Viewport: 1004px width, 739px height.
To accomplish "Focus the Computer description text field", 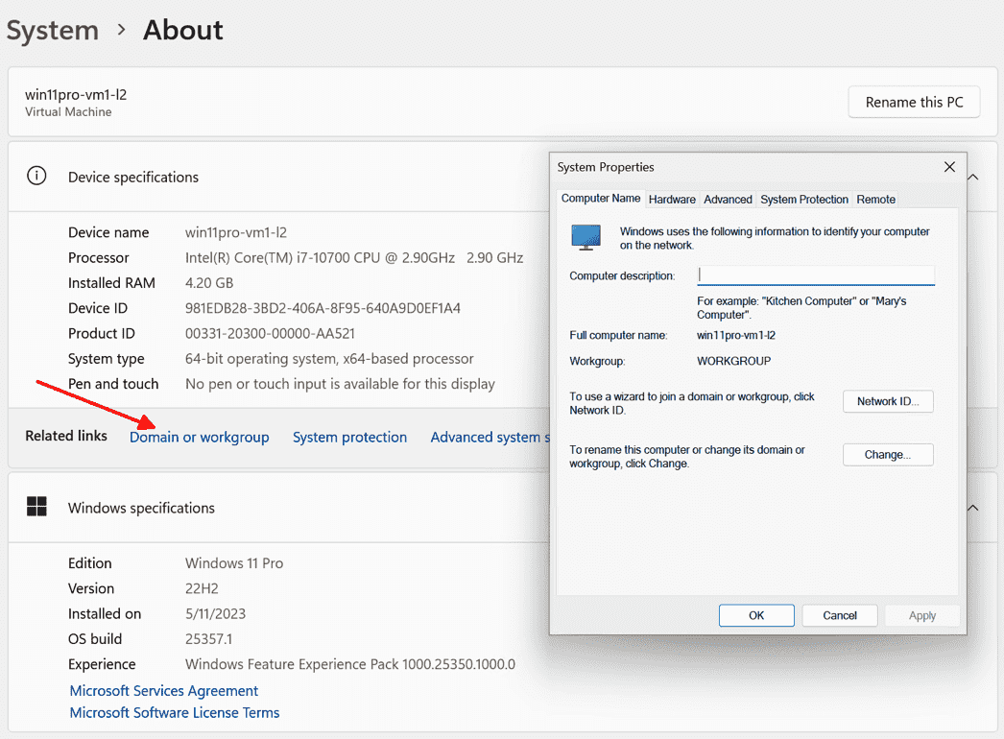I will [x=816, y=275].
